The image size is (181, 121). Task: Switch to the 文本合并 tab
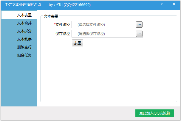pyautogui.click(x=19, y=23)
